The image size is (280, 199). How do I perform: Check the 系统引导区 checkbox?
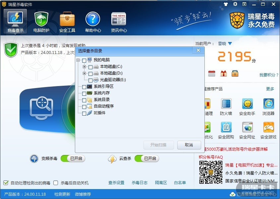pos(84,87)
